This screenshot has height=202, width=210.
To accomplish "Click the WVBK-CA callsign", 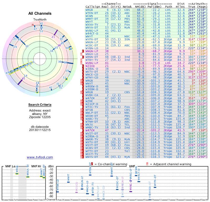I will [x=92, y=95].
